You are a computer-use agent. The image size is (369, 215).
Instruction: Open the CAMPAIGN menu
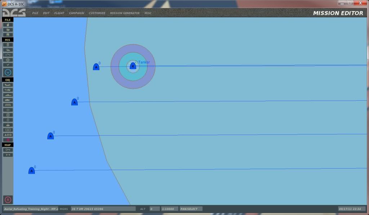(x=76, y=13)
